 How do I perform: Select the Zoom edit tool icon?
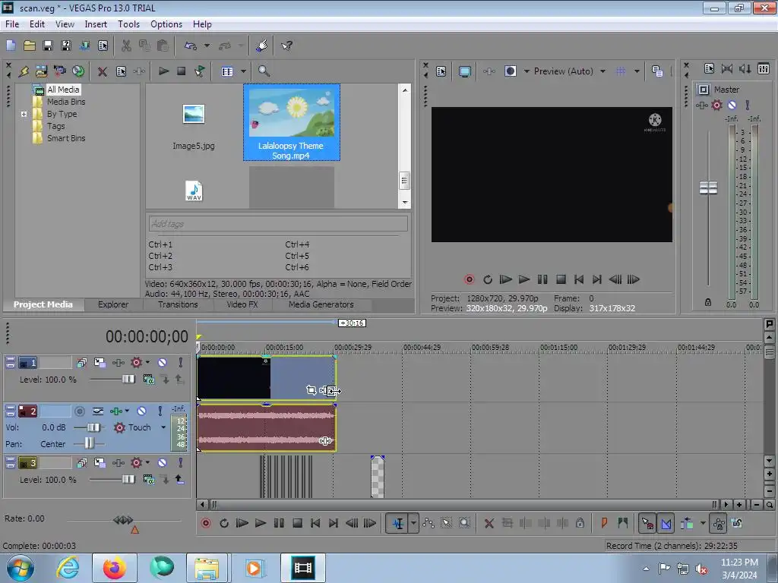[464, 523]
